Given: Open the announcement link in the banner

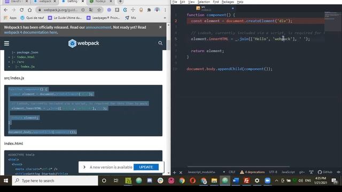Looking at the screenshot, I should click(x=98, y=27).
